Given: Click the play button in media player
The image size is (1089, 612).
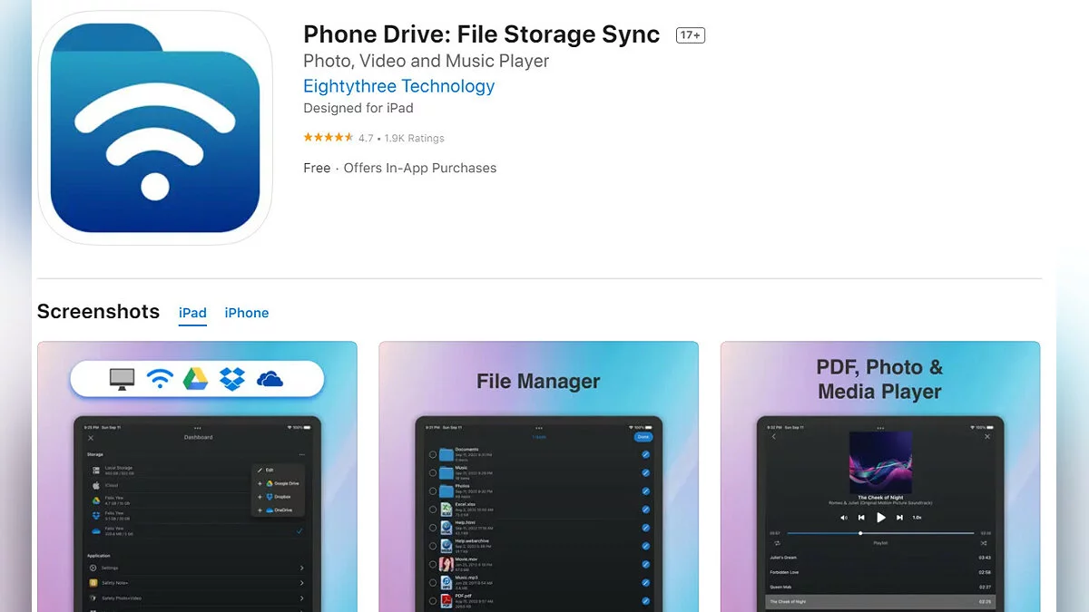Looking at the screenshot, I should [x=881, y=518].
